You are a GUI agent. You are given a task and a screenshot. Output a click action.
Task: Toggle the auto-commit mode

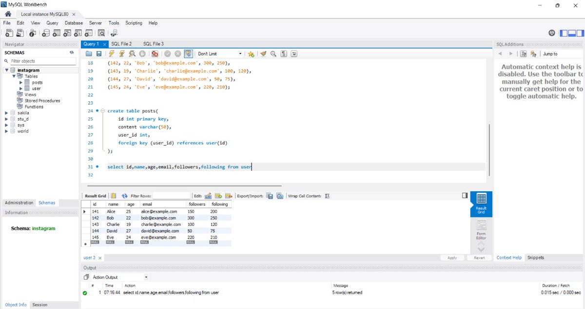click(188, 54)
